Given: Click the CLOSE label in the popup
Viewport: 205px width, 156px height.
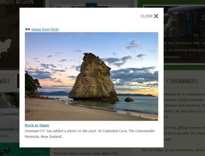Looking at the screenshot, I should [147, 16].
